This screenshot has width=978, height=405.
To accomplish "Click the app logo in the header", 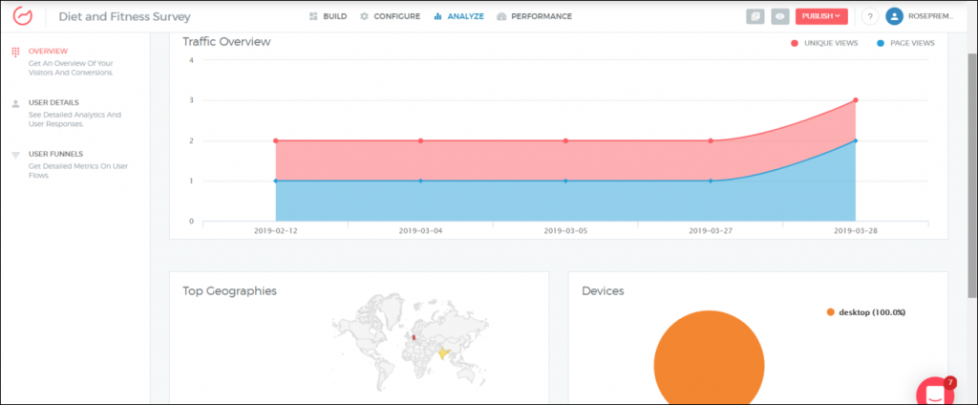I will [x=23, y=16].
